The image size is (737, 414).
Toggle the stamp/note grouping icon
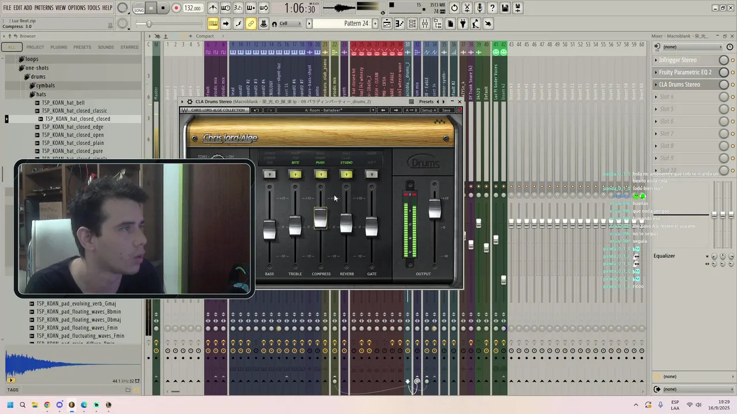264,24
